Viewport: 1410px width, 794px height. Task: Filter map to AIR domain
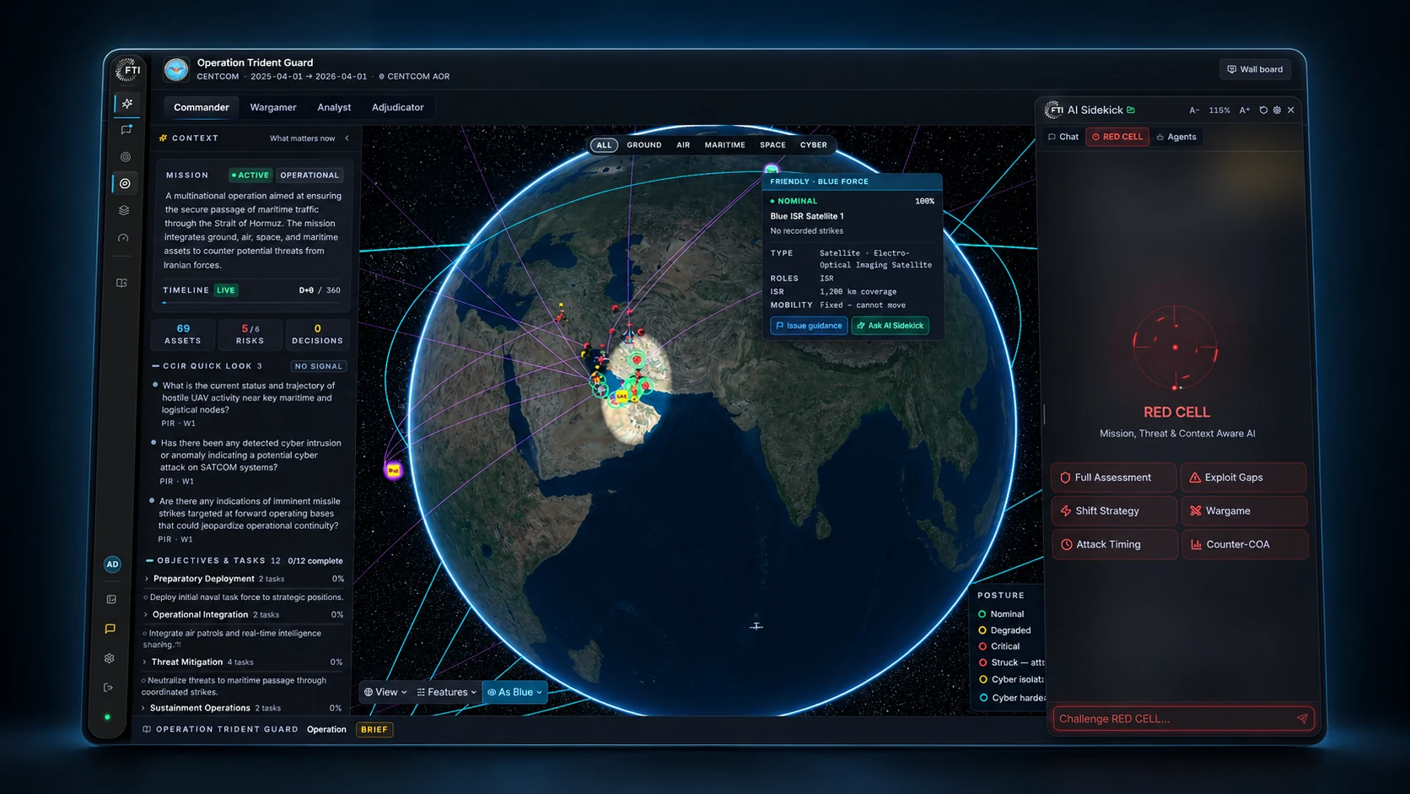coord(683,145)
